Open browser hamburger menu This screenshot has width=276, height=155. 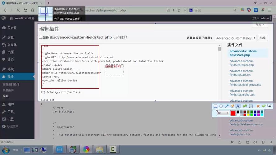coord(270,10)
